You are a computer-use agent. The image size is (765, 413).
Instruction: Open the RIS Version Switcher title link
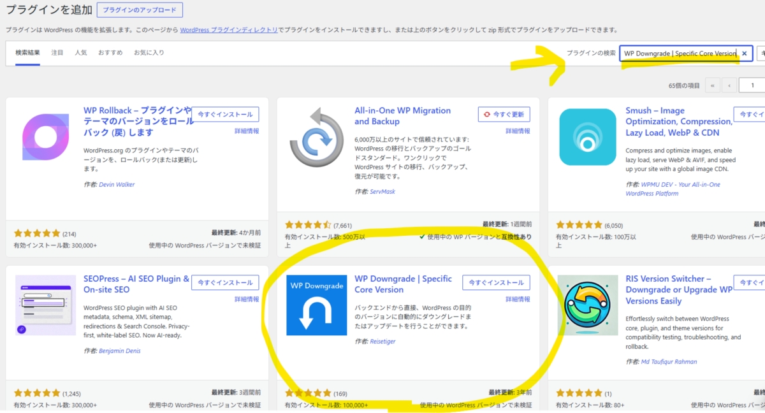pos(679,289)
